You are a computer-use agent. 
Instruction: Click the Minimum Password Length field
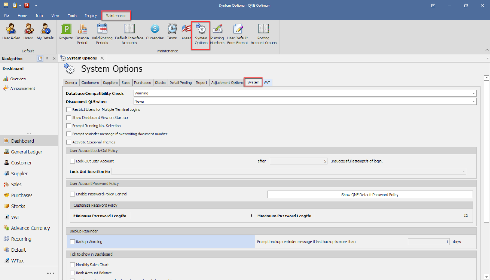point(192,216)
